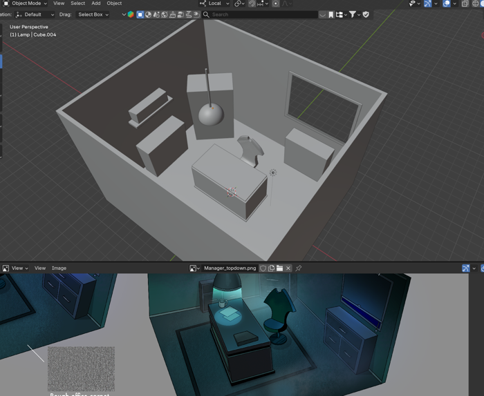Open the object visibility and selectability dropdown
This screenshot has width=484, height=396.
tap(415, 3)
